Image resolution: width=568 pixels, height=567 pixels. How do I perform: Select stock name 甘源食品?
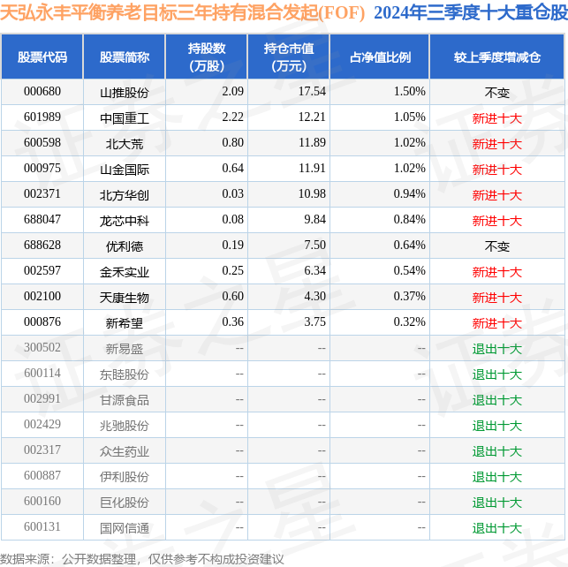pos(125,400)
